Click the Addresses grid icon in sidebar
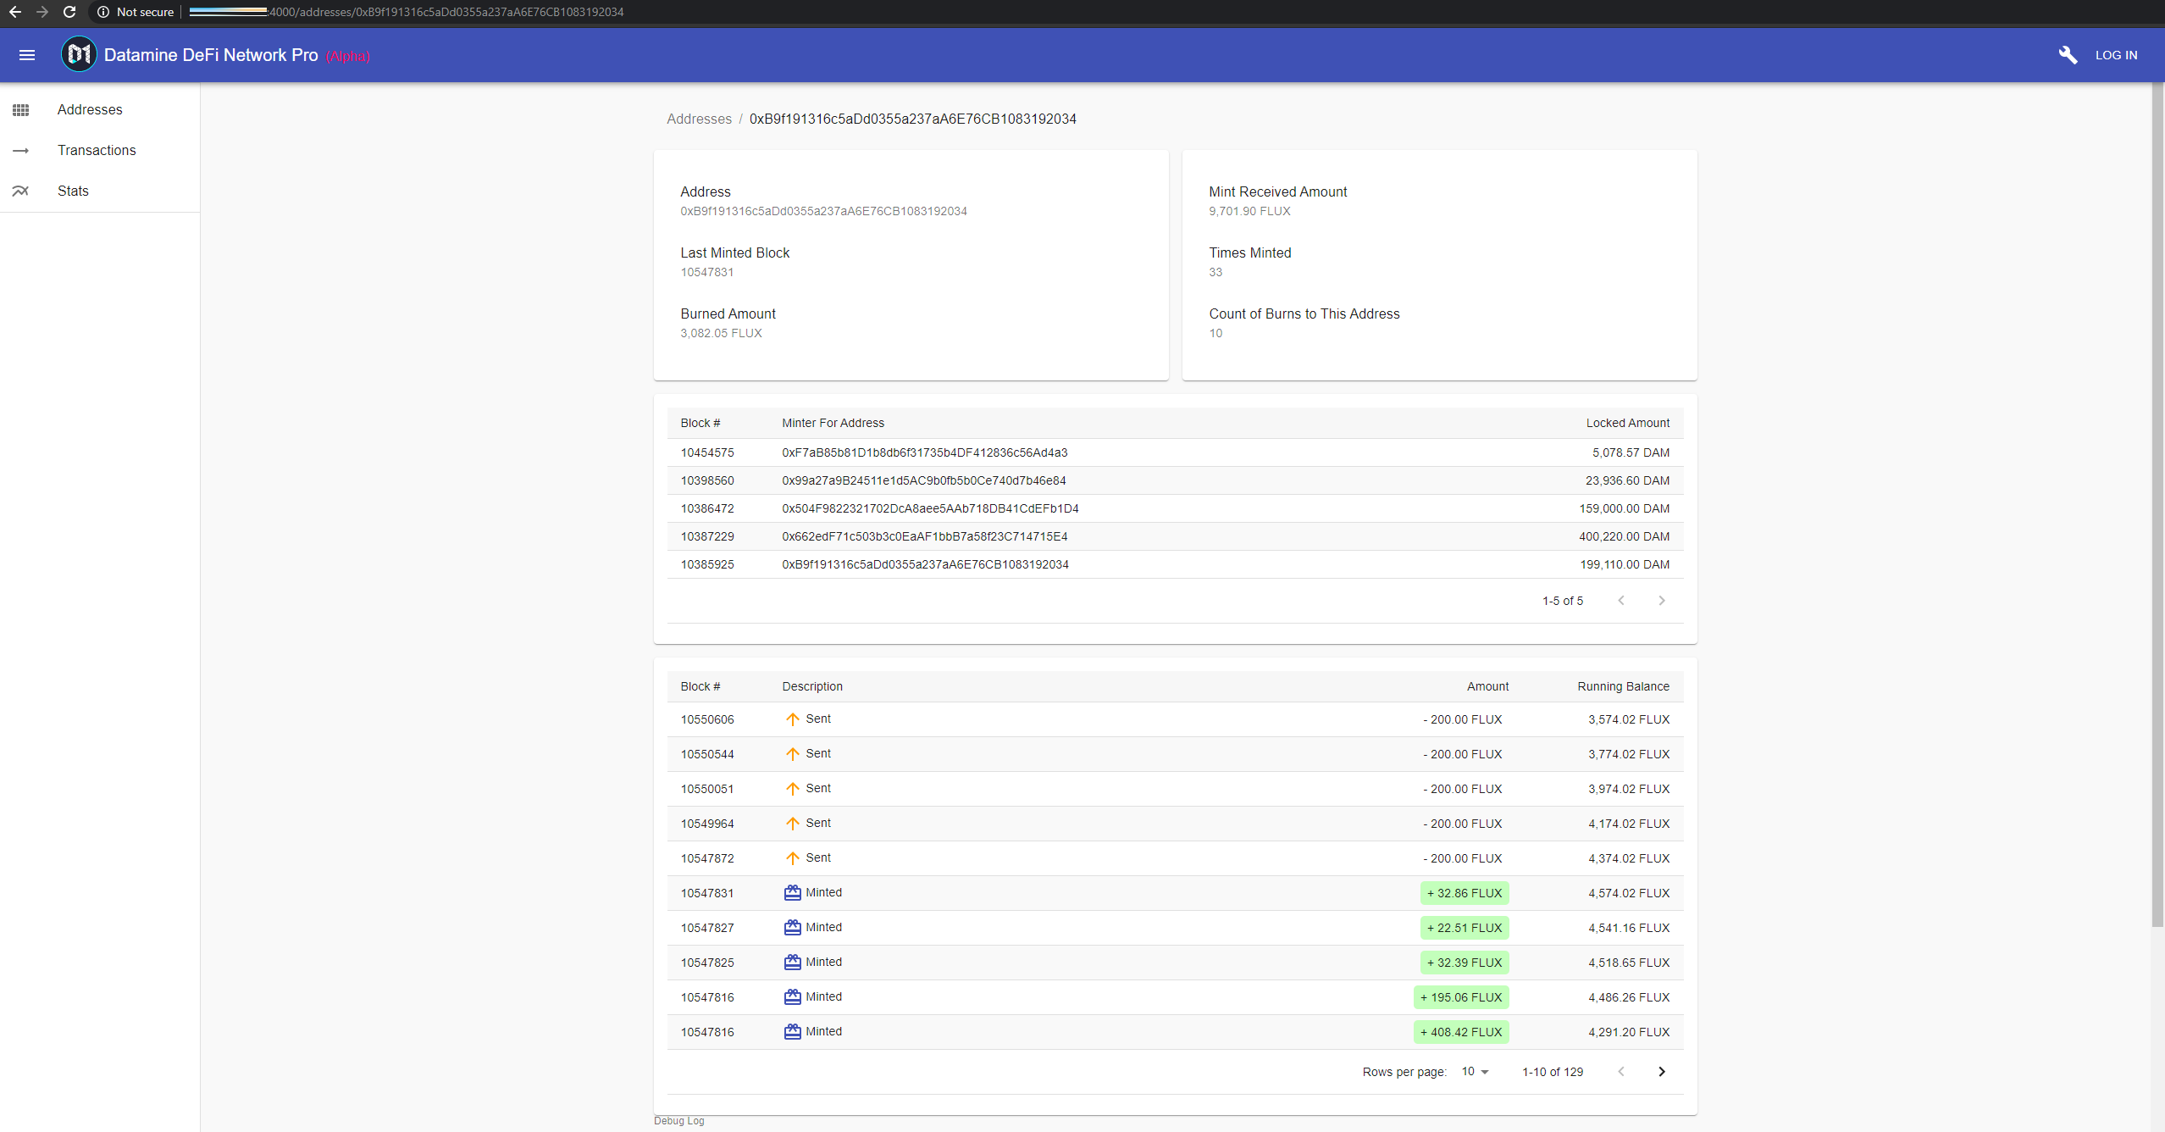Screen dimensions: 2165x1132 [x=21, y=110]
